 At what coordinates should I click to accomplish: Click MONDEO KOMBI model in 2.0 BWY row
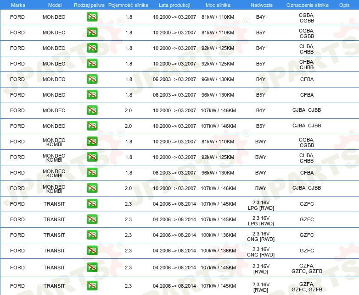coord(54,189)
